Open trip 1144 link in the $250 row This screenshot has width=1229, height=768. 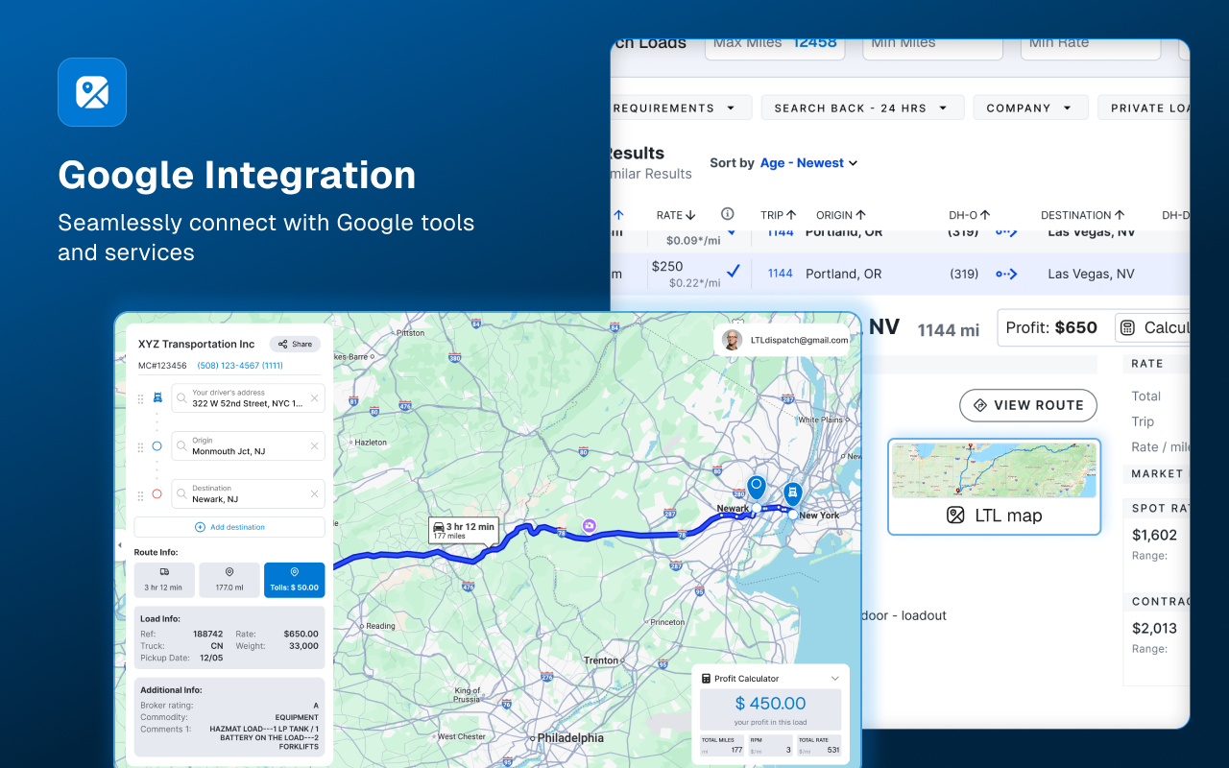781,274
